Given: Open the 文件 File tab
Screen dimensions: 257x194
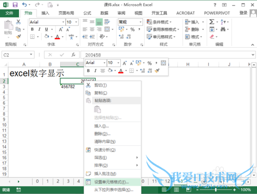Looking at the screenshot, I should [9, 13].
